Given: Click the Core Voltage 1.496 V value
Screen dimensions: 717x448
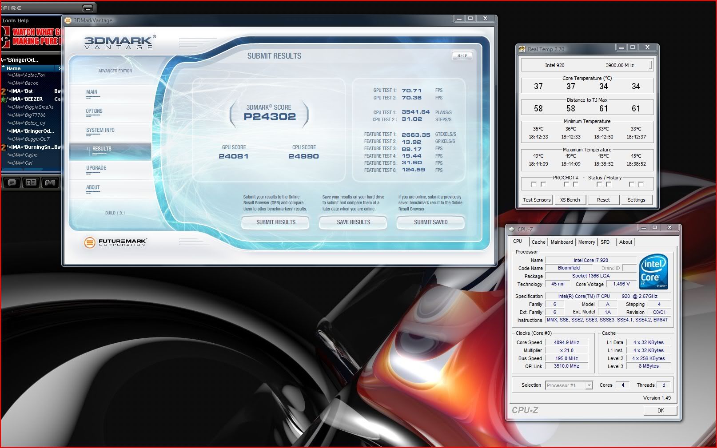Looking at the screenshot, I should point(621,284).
